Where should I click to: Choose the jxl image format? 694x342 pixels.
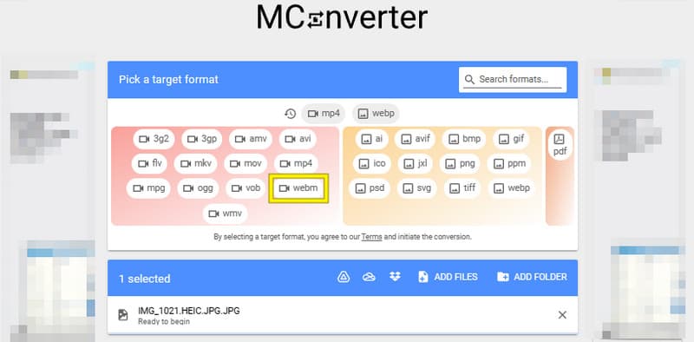[x=416, y=163]
